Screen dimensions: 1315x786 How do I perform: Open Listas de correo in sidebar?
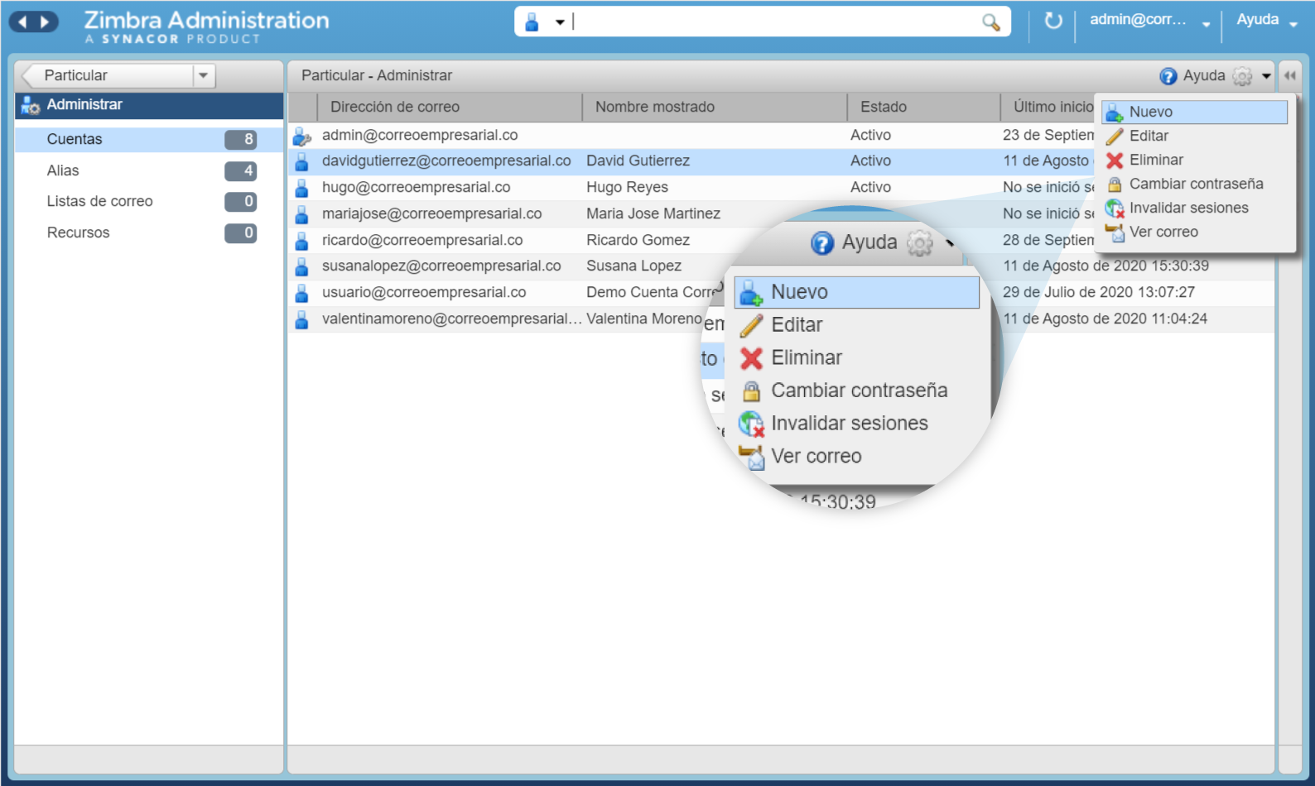[x=99, y=201]
